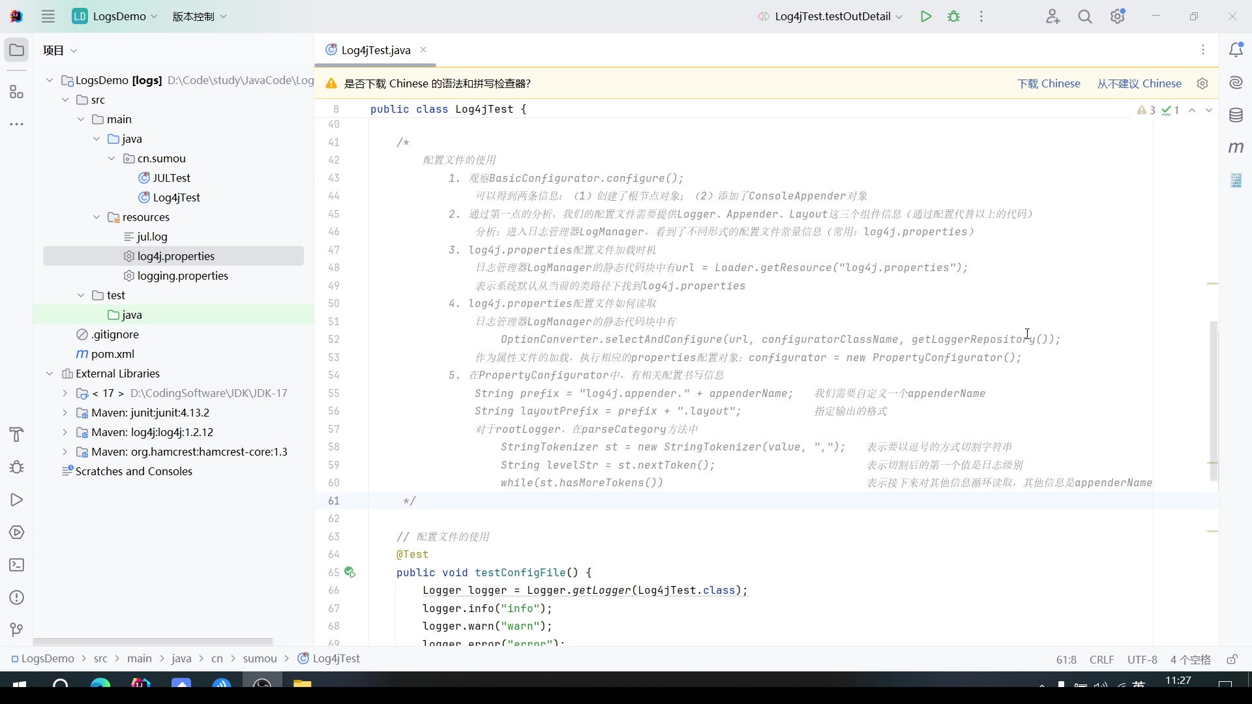
Task: Click the 从不建议 Chinese link
Action: coord(1139,83)
